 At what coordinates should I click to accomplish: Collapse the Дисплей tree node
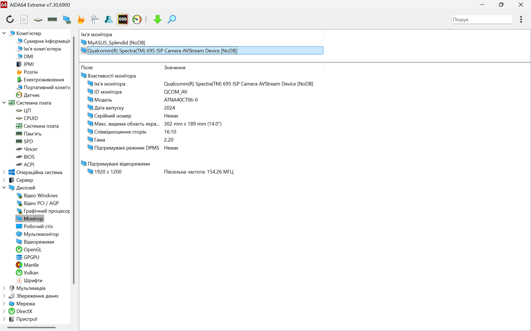coord(4,188)
